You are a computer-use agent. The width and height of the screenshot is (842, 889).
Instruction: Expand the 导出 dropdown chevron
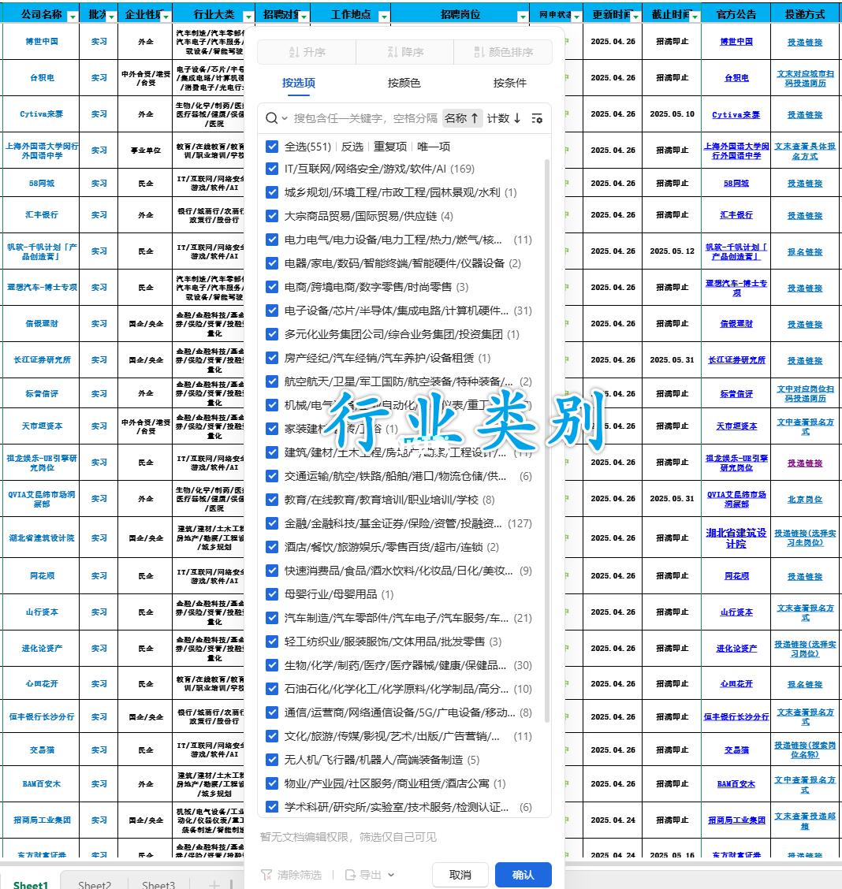click(391, 875)
